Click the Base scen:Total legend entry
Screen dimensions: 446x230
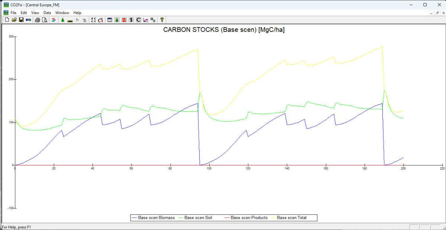point(289,218)
